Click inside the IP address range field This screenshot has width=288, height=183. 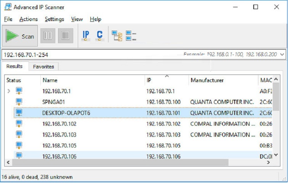(92, 55)
